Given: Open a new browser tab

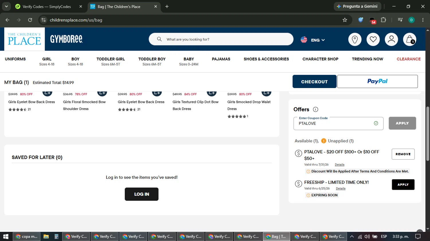Looking at the screenshot, I should coord(167,7).
